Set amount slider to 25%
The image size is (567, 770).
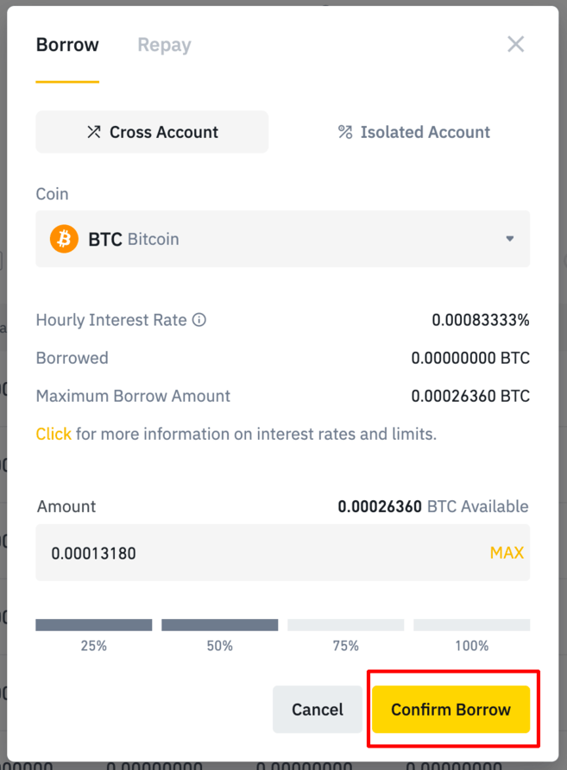94,625
